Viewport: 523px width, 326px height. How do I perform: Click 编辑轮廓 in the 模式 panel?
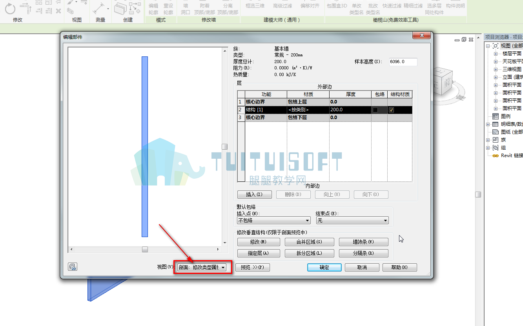pos(153,9)
